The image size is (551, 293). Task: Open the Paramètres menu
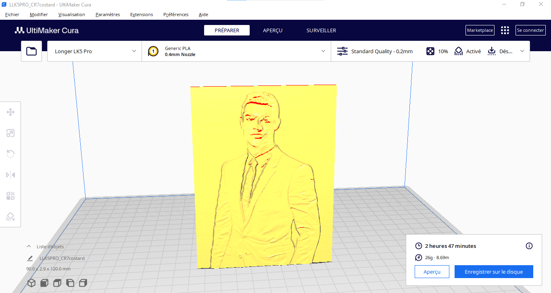click(108, 15)
